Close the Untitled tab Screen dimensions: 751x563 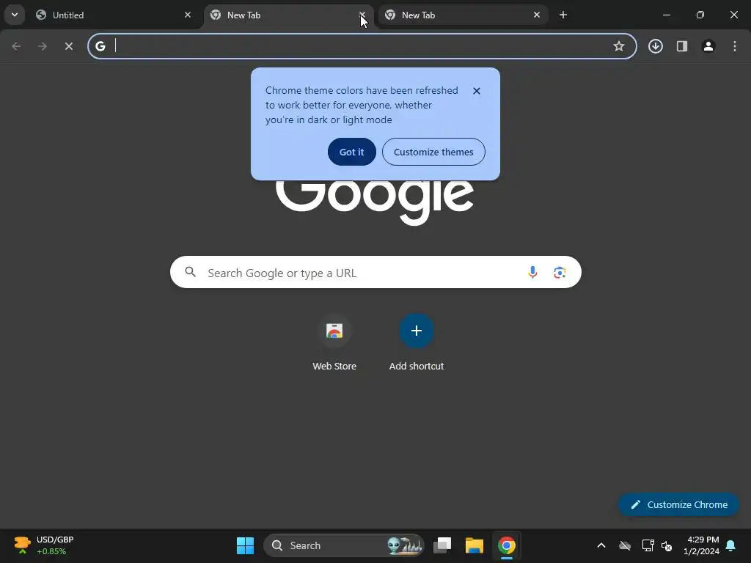click(188, 15)
